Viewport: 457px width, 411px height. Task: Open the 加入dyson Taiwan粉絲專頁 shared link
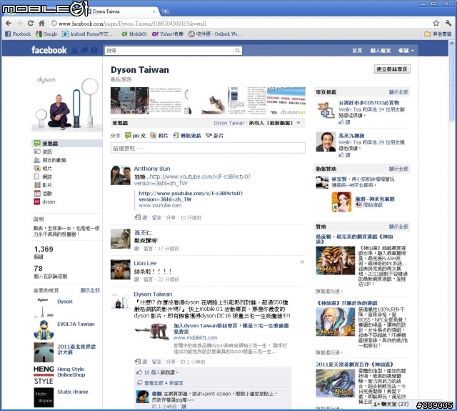coord(231,329)
